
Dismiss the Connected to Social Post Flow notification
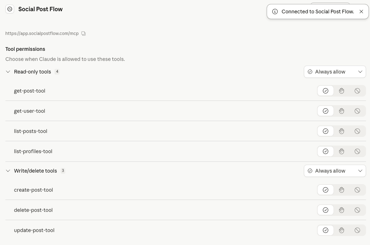tap(361, 12)
